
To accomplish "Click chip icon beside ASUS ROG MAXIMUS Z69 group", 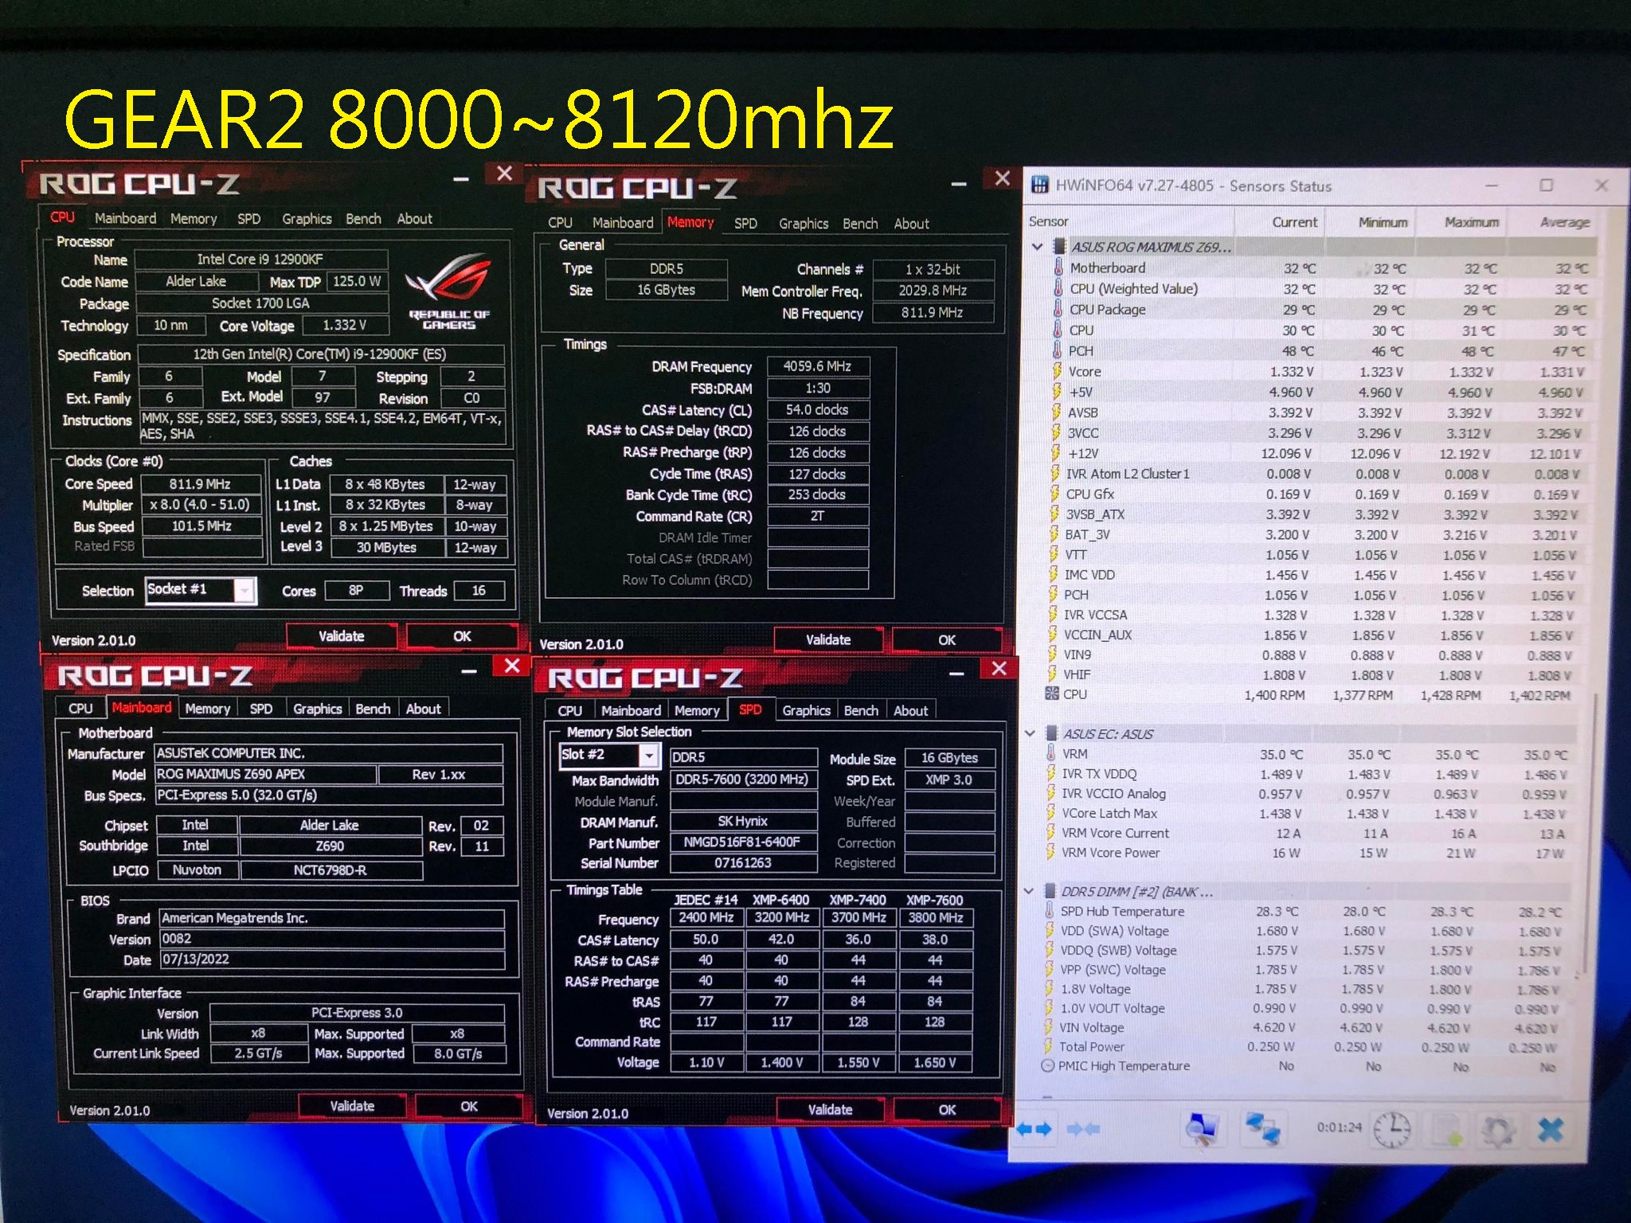I will [x=1061, y=247].
